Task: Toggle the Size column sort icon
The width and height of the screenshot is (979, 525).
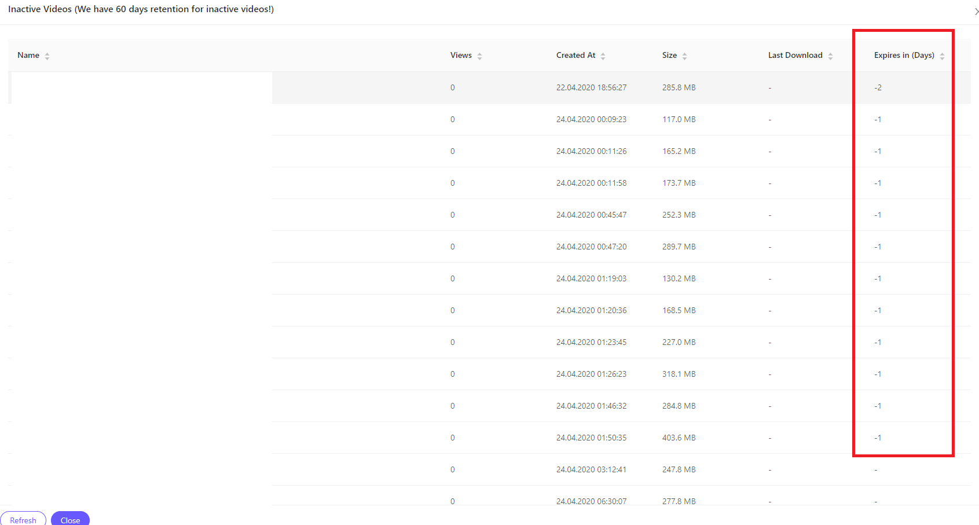Action: (684, 56)
